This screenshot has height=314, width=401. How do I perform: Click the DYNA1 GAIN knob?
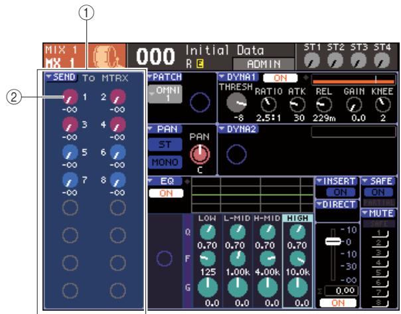click(355, 105)
